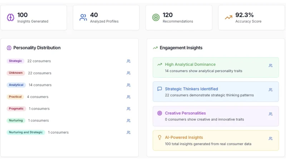Click the brain icon beside Insights Generated
The height and width of the screenshot is (161, 286).
[x=10, y=18]
